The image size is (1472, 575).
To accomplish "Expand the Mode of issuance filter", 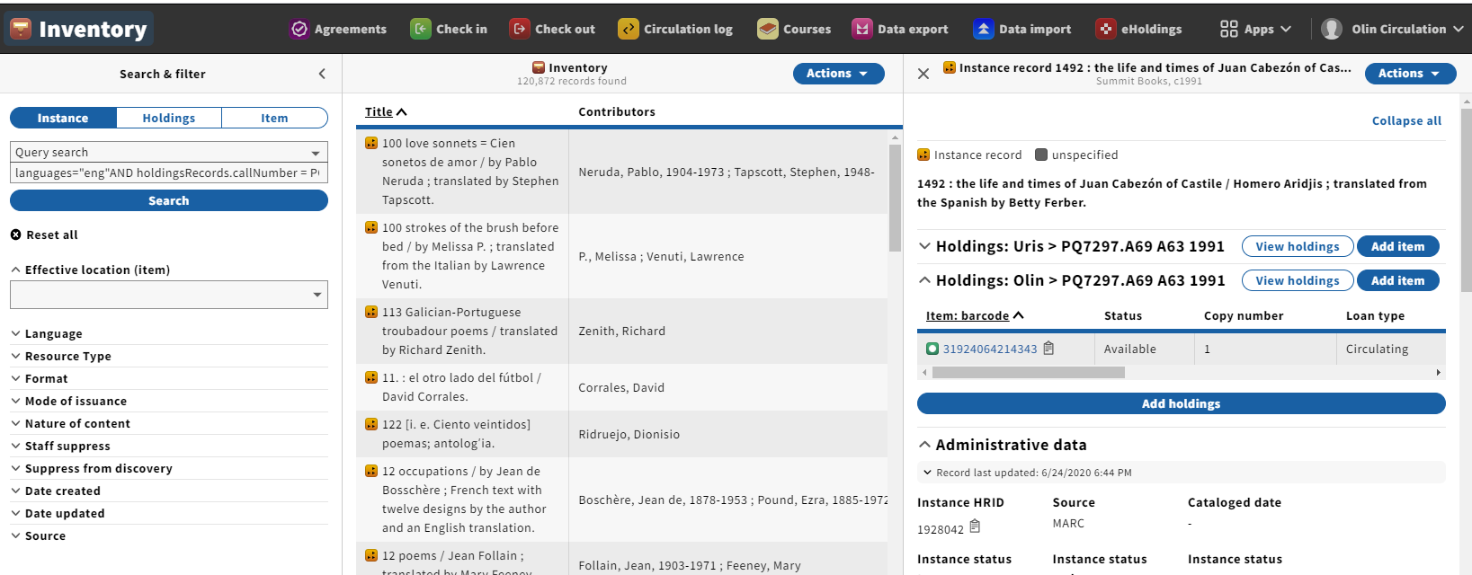I will [x=76, y=401].
